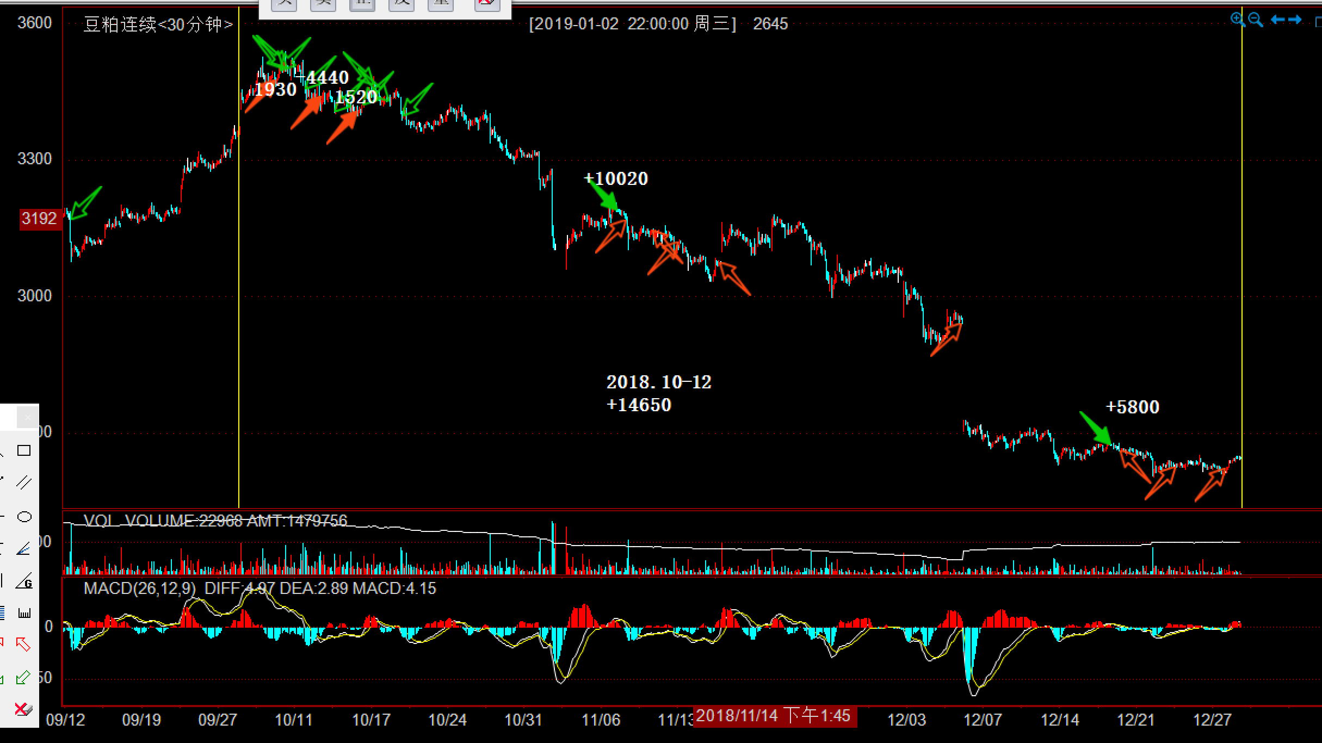1322x743 pixels.
Task: Select the red up arrow marker tool
Action: pyautogui.click(x=23, y=645)
